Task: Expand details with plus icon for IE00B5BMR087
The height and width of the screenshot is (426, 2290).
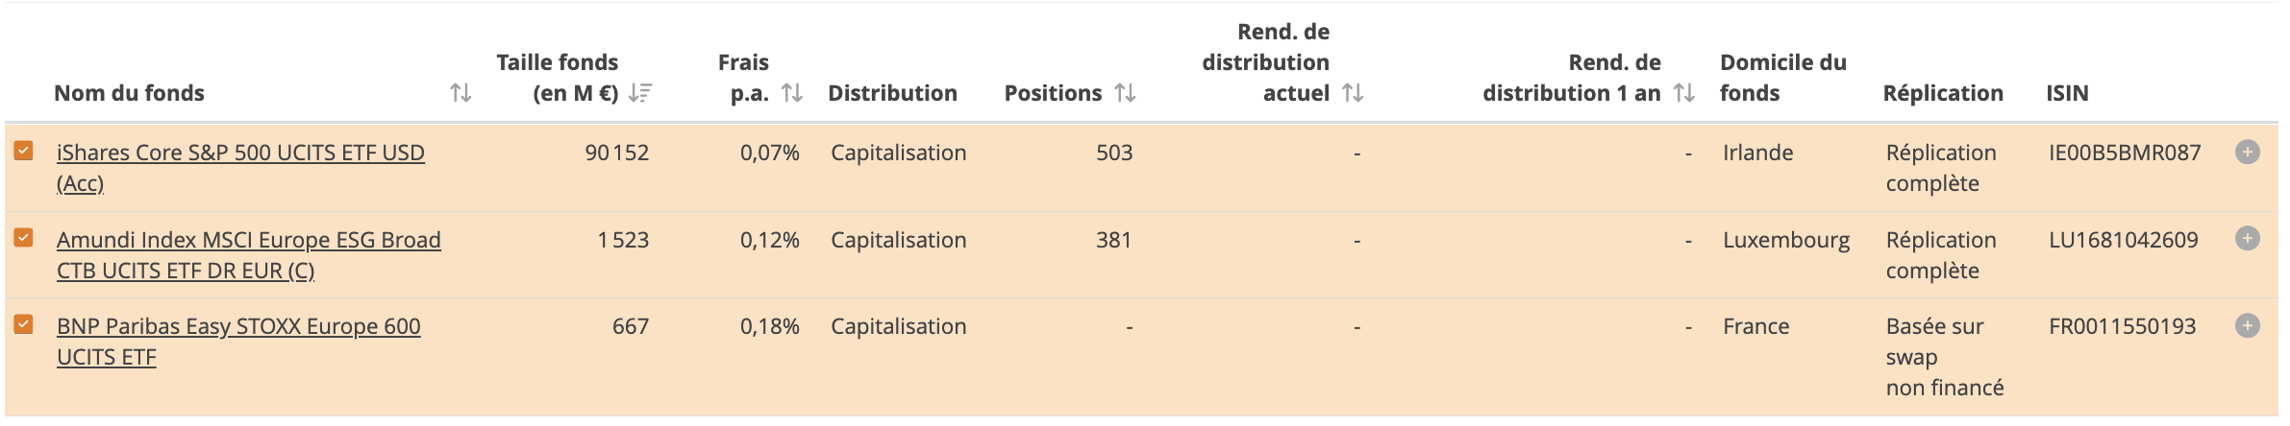Action: tap(2247, 152)
